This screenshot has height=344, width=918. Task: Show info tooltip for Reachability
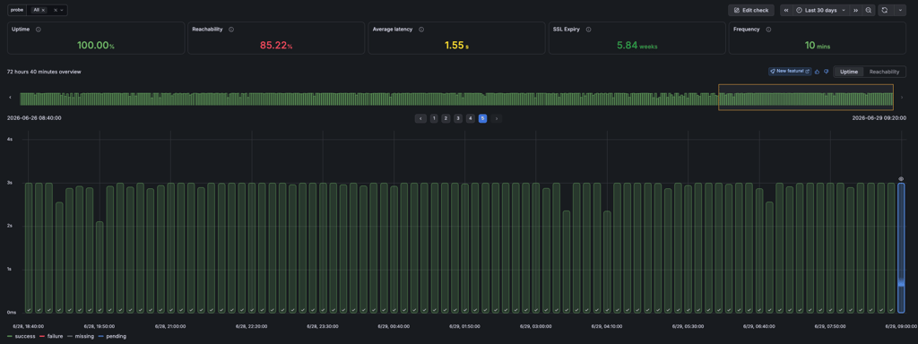[231, 30]
